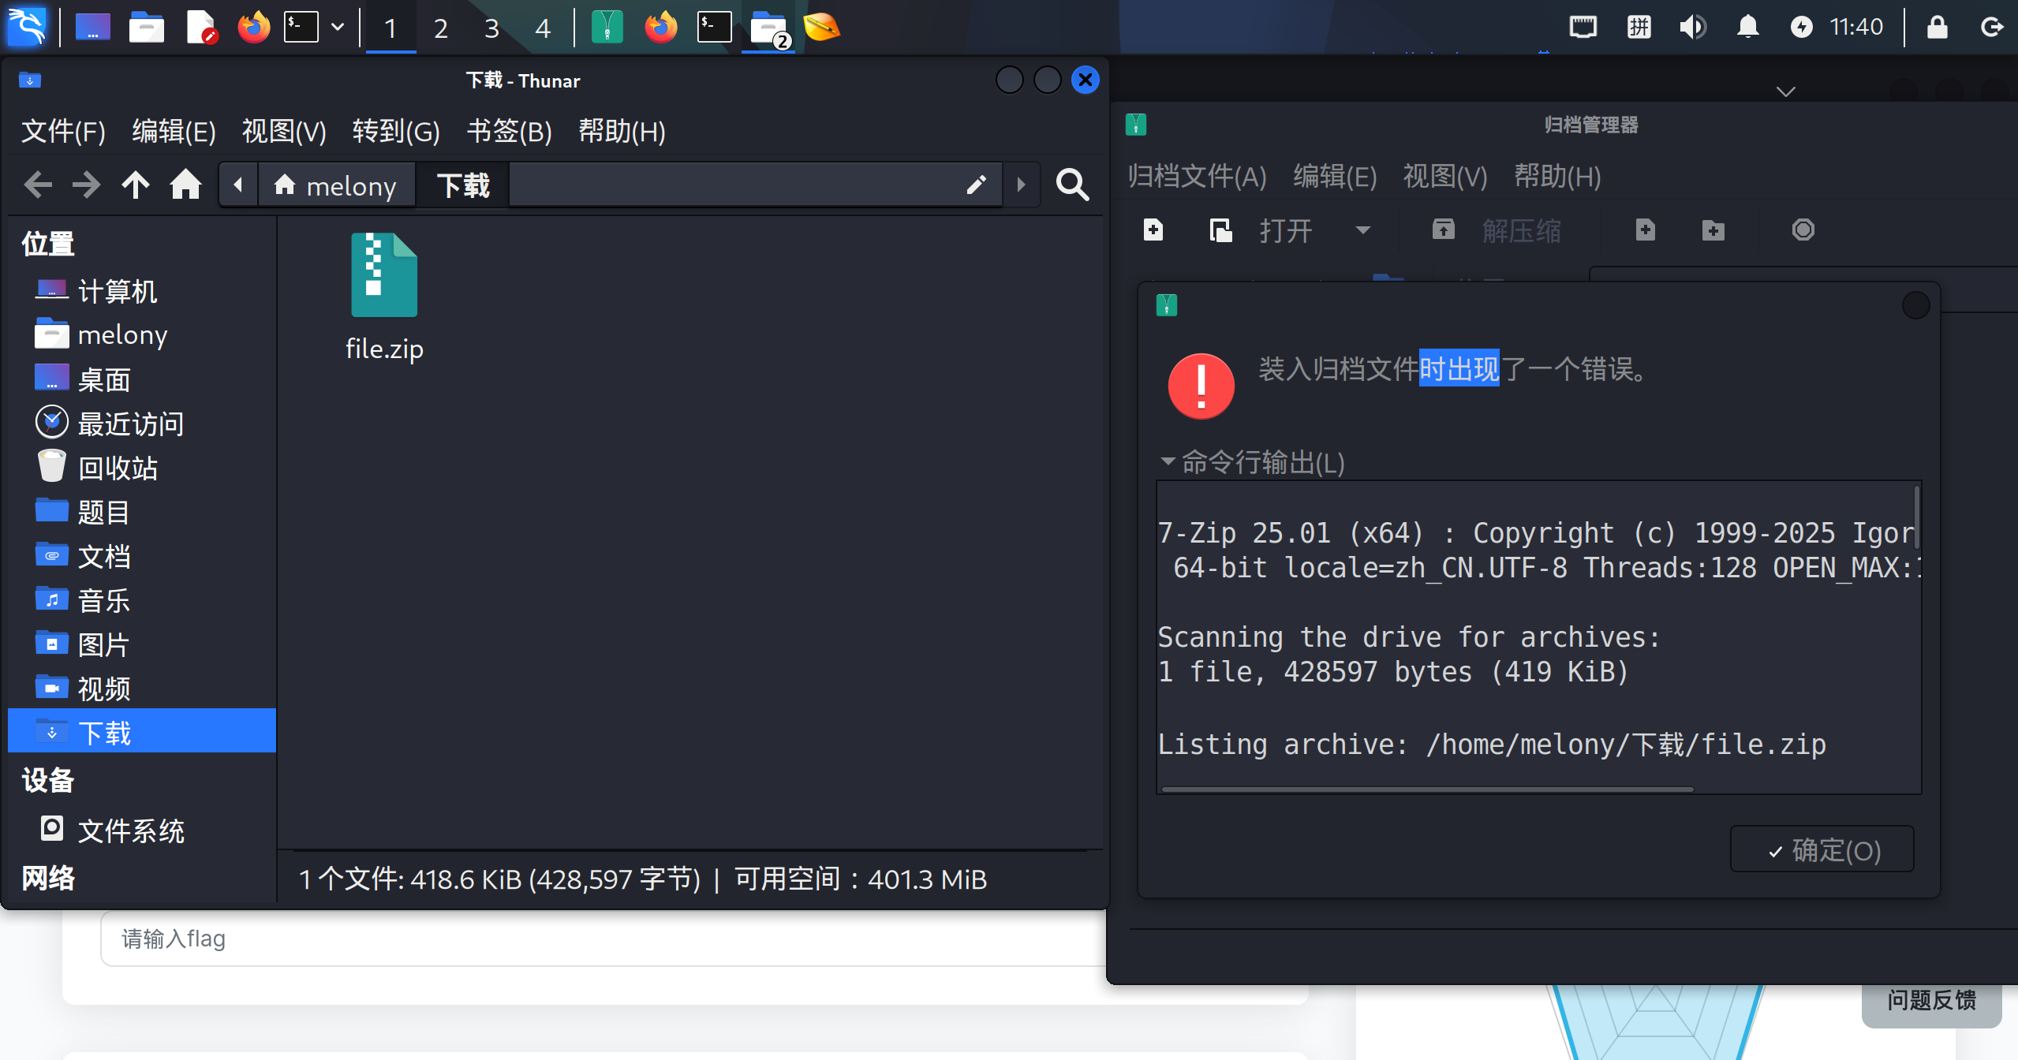This screenshot has width=2018, height=1060.
Task: Click the stop icon in archive manager toolbar
Action: click(1803, 230)
